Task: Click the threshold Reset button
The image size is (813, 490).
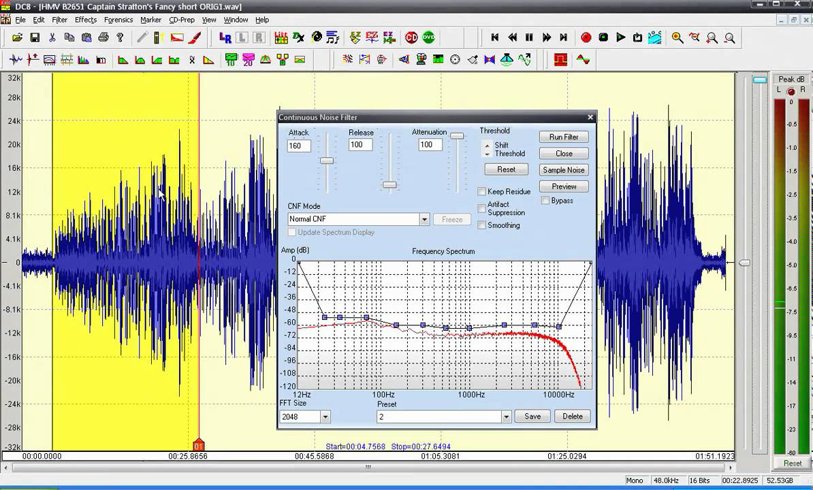Action: point(506,169)
